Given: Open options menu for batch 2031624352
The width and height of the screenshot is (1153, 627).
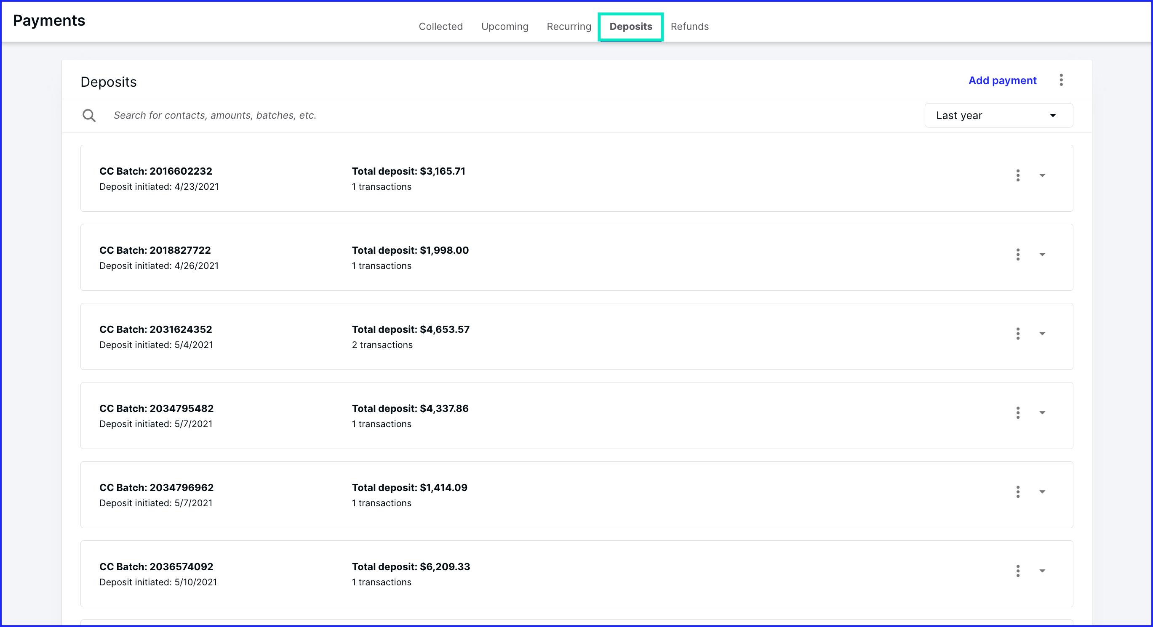Looking at the screenshot, I should click(1018, 334).
